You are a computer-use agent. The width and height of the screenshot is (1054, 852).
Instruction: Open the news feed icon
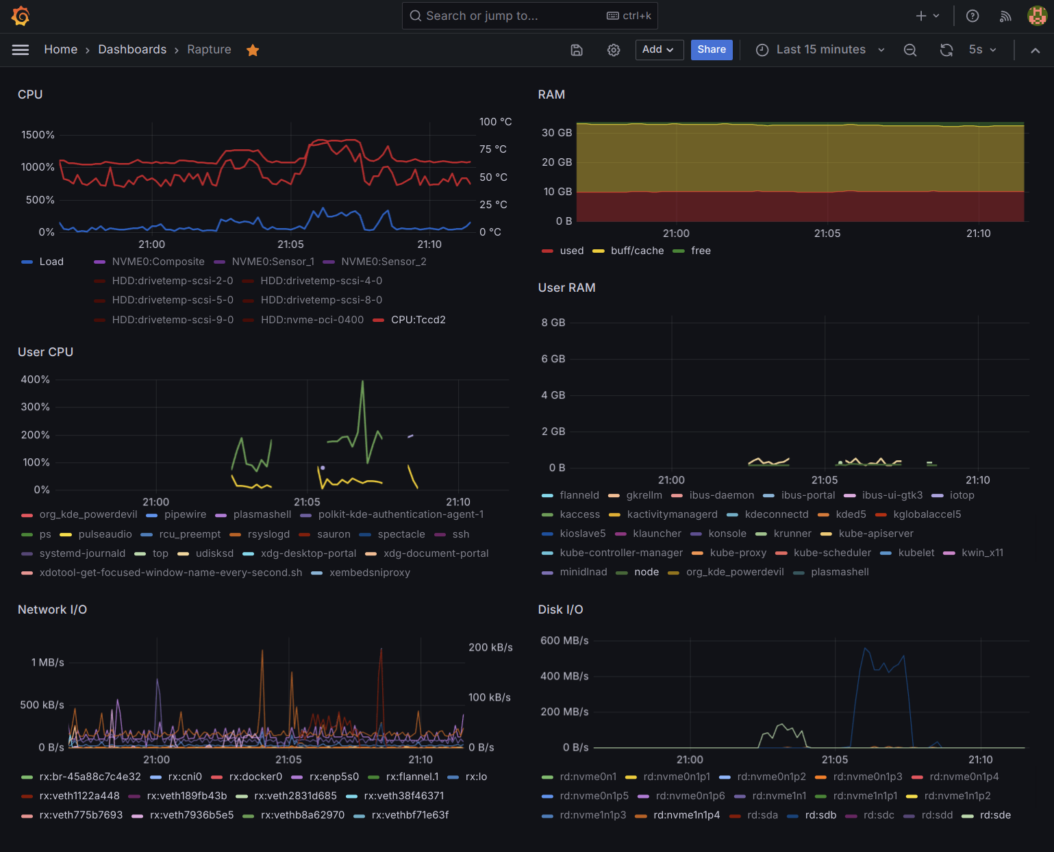coord(1005,16)
